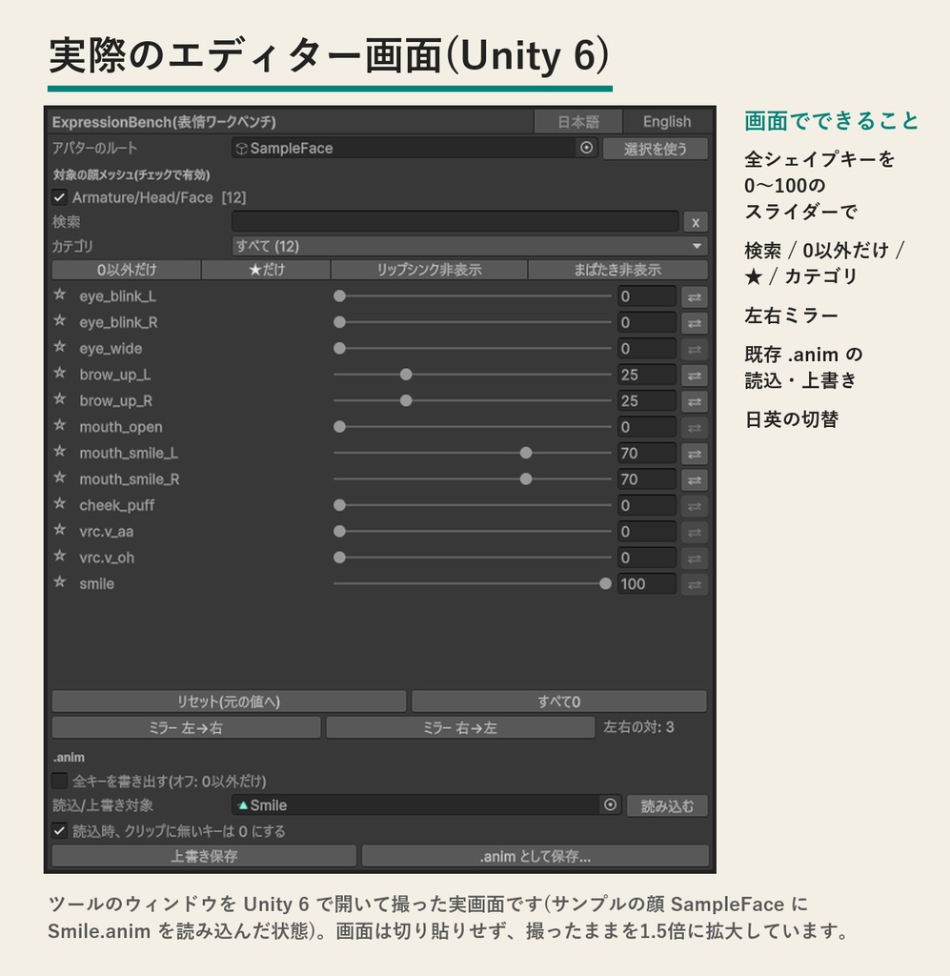This screenshot has width=950, height=976.
Task: Focus the 検索 search field
Action: click(455, 221)
